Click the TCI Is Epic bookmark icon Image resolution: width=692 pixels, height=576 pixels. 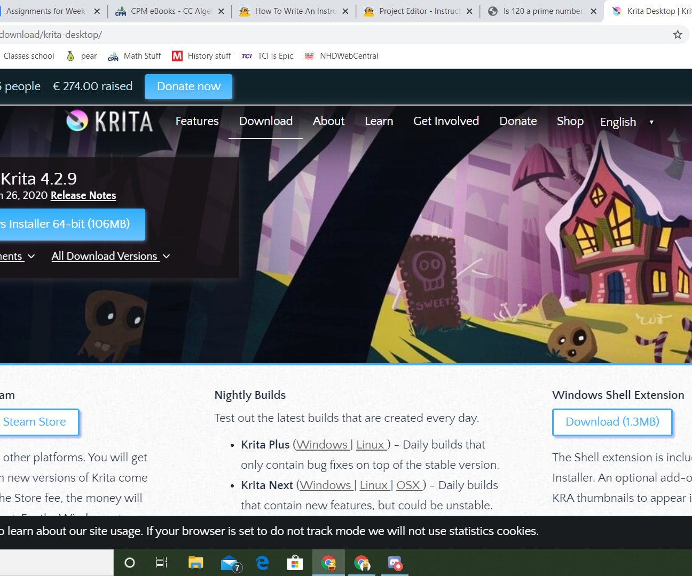pos(246,55)
